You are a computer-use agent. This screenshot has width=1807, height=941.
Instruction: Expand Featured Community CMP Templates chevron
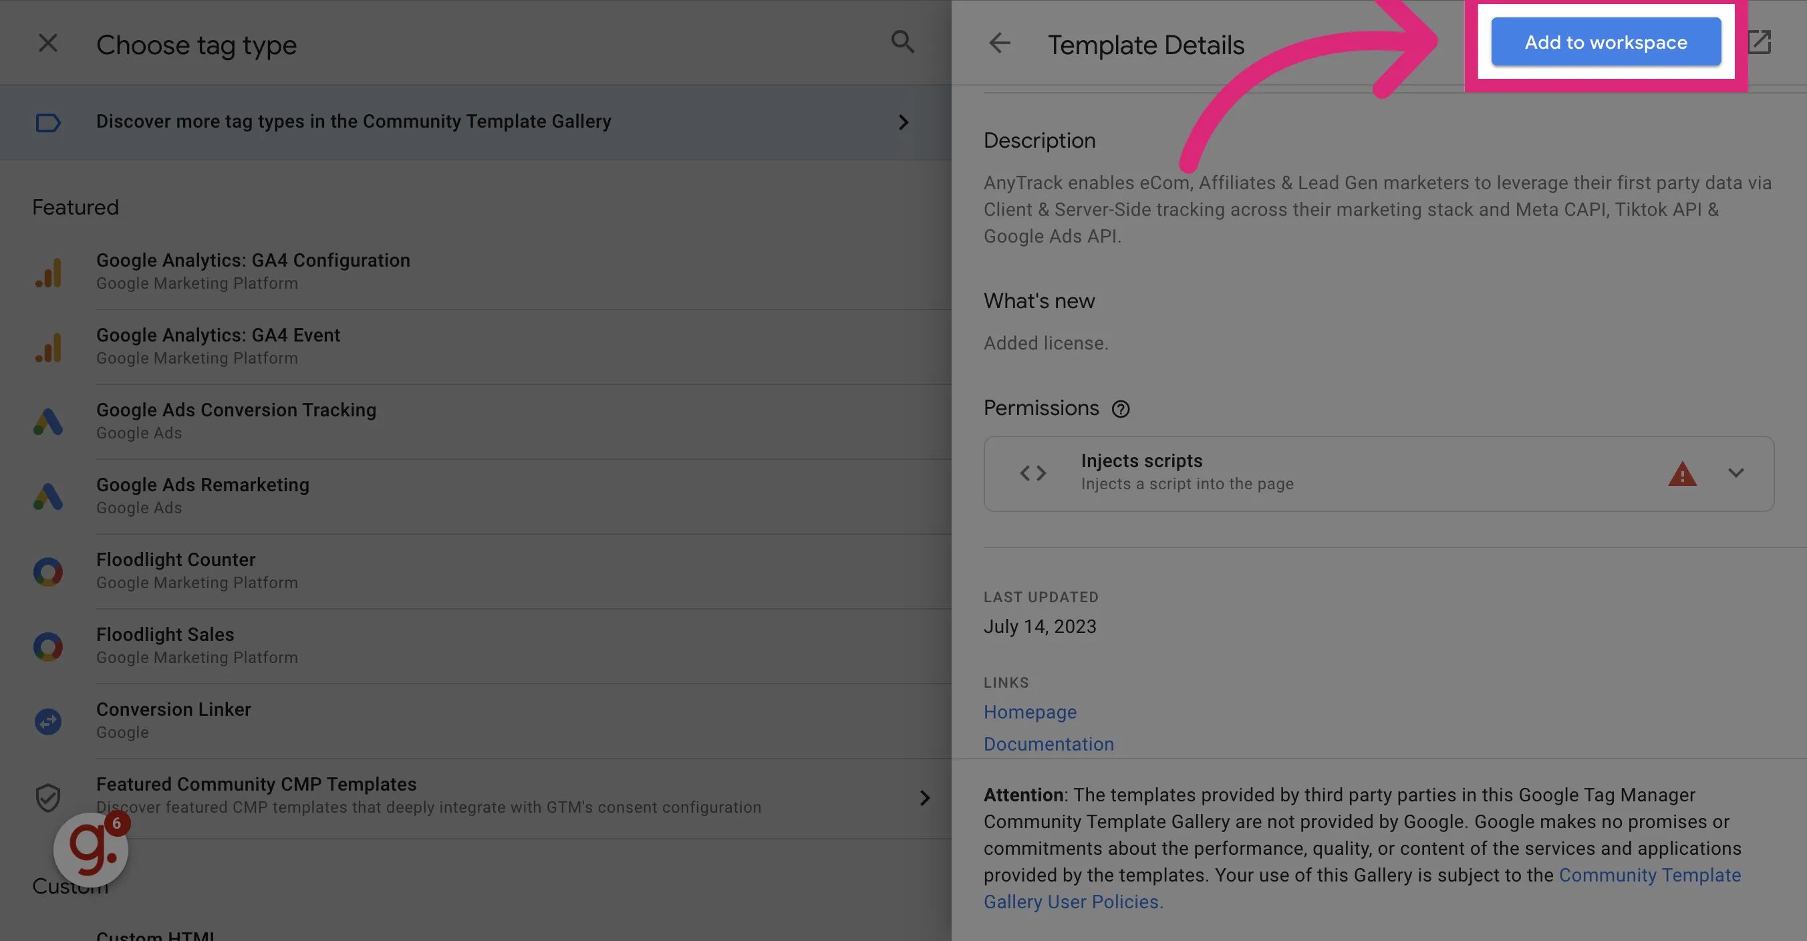tap(926, 798)
